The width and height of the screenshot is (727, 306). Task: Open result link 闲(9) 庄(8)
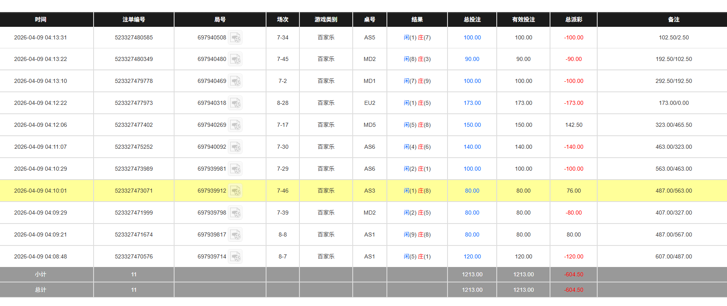417,235
